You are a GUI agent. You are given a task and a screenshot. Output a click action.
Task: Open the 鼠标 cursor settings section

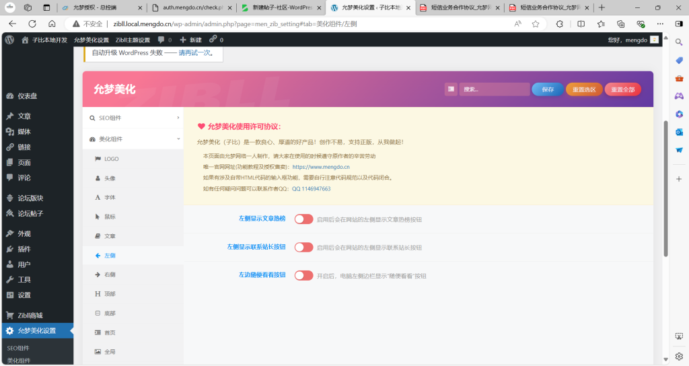point(109,217)
